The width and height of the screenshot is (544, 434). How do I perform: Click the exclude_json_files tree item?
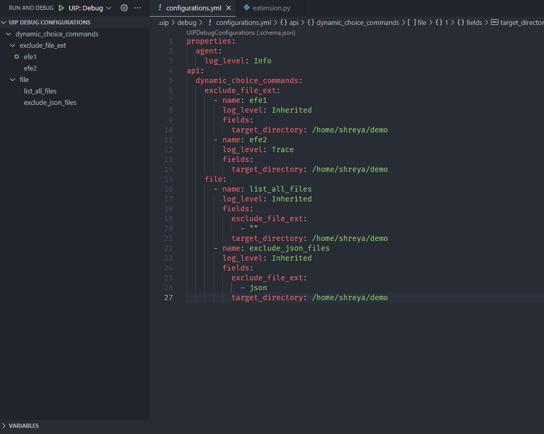pyautogui.click(x=50, y=102)
